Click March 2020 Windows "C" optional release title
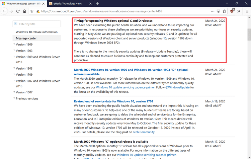 point(111,142)
